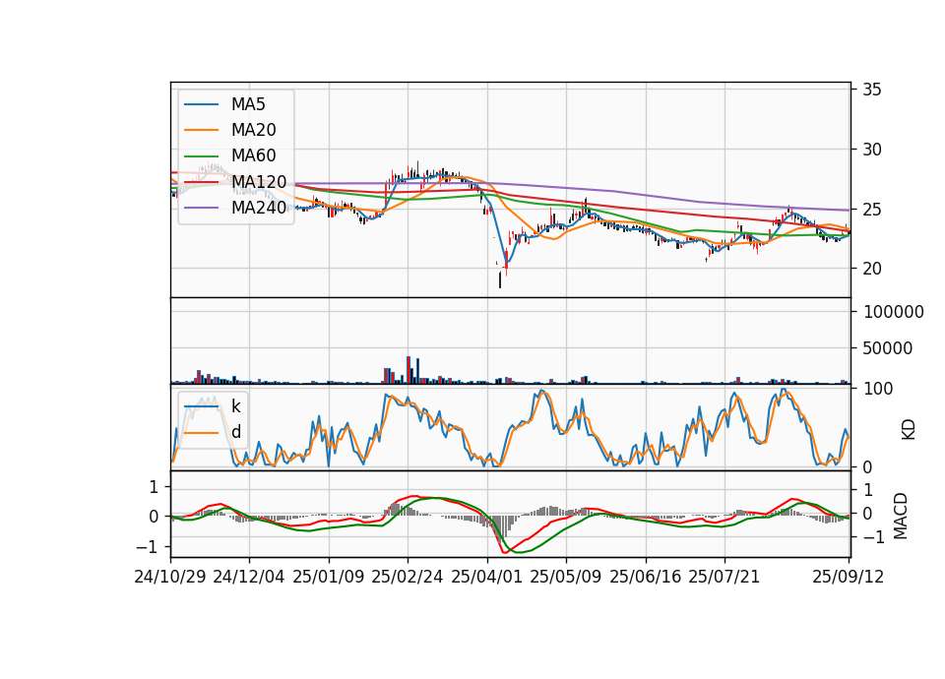Click the 25/05/09 date axis label
945x679 pixels.
point(566,577)
